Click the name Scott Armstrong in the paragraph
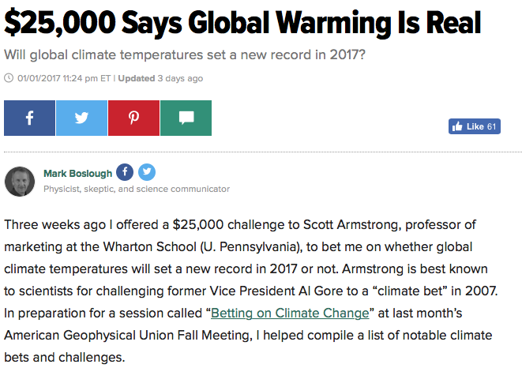The image size is (522, 383). click(x=351, y=225)
